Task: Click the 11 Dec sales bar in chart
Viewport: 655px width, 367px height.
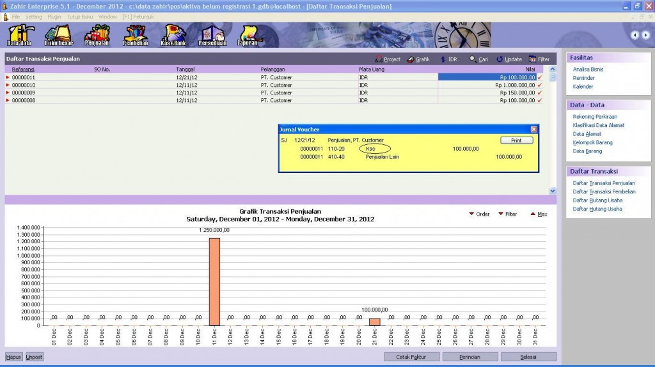Action: (214, 281)
